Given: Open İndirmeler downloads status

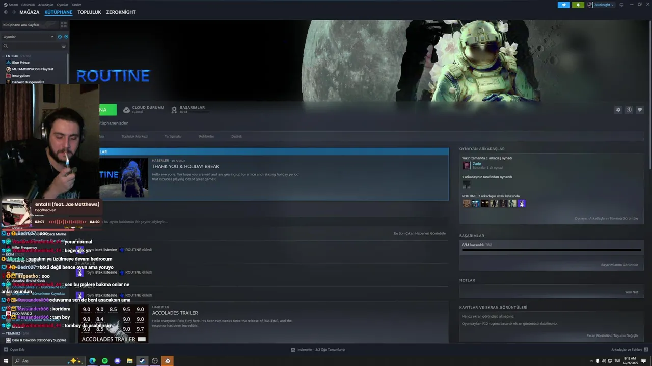Looking at the screenshot, I should tap(318, 350).
